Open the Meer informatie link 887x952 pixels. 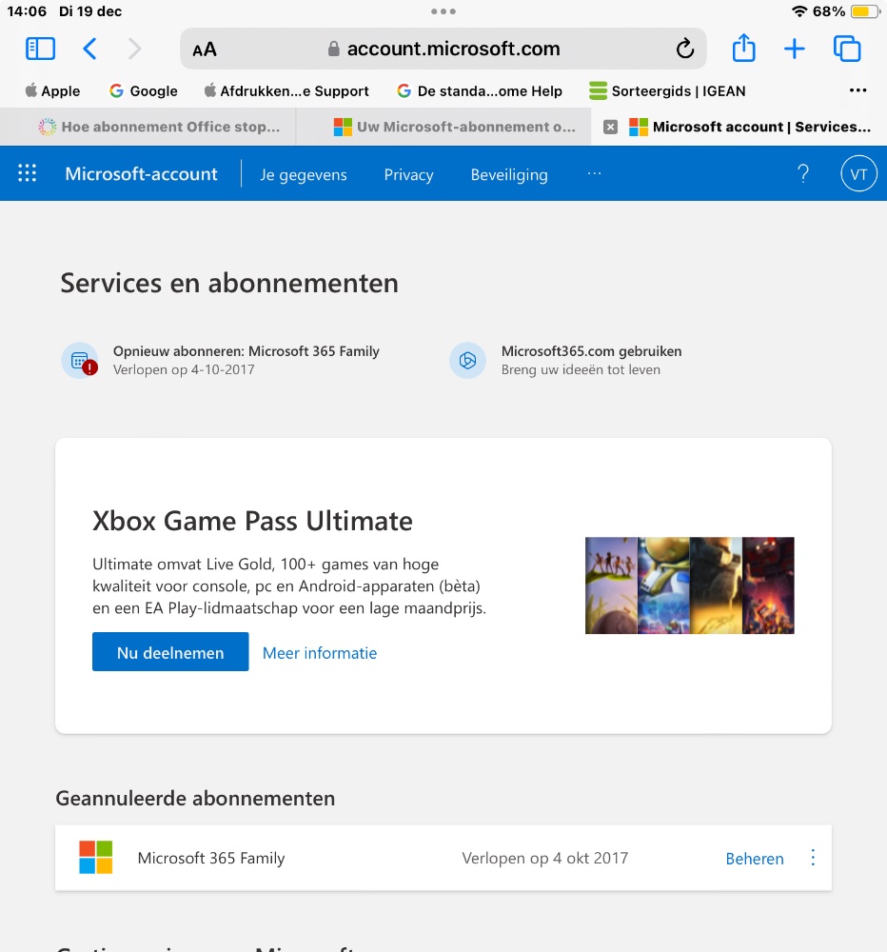click(x=320, y=653)
